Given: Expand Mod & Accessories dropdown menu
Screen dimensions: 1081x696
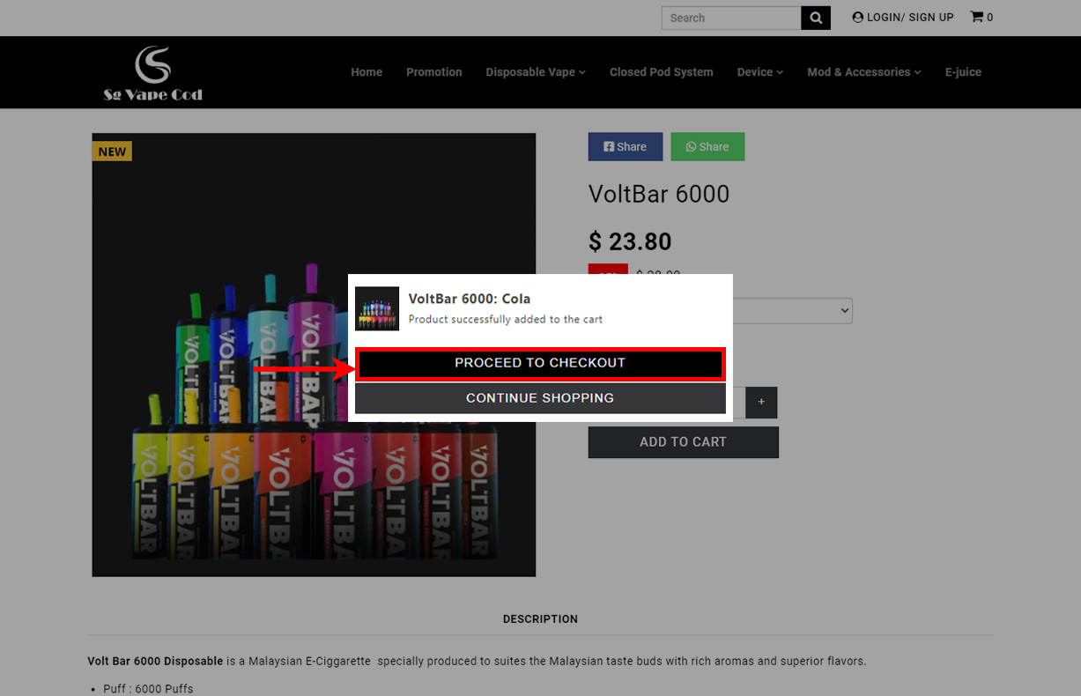Looking at the screenshot, I should 864,72.
